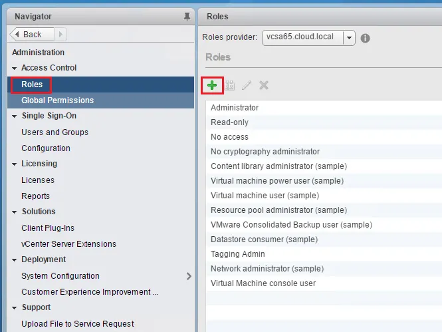Collapse the Licensing section
Screen dimensions: 442x332
[x=15, y=164]
